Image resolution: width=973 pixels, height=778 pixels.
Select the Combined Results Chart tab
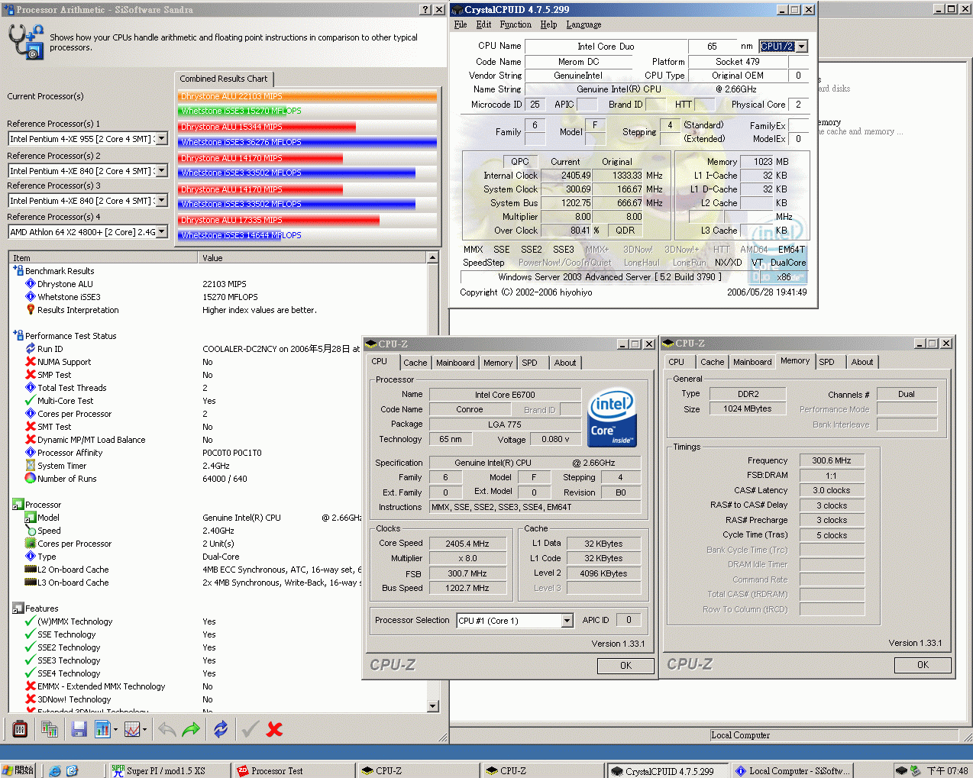(224, 79)
